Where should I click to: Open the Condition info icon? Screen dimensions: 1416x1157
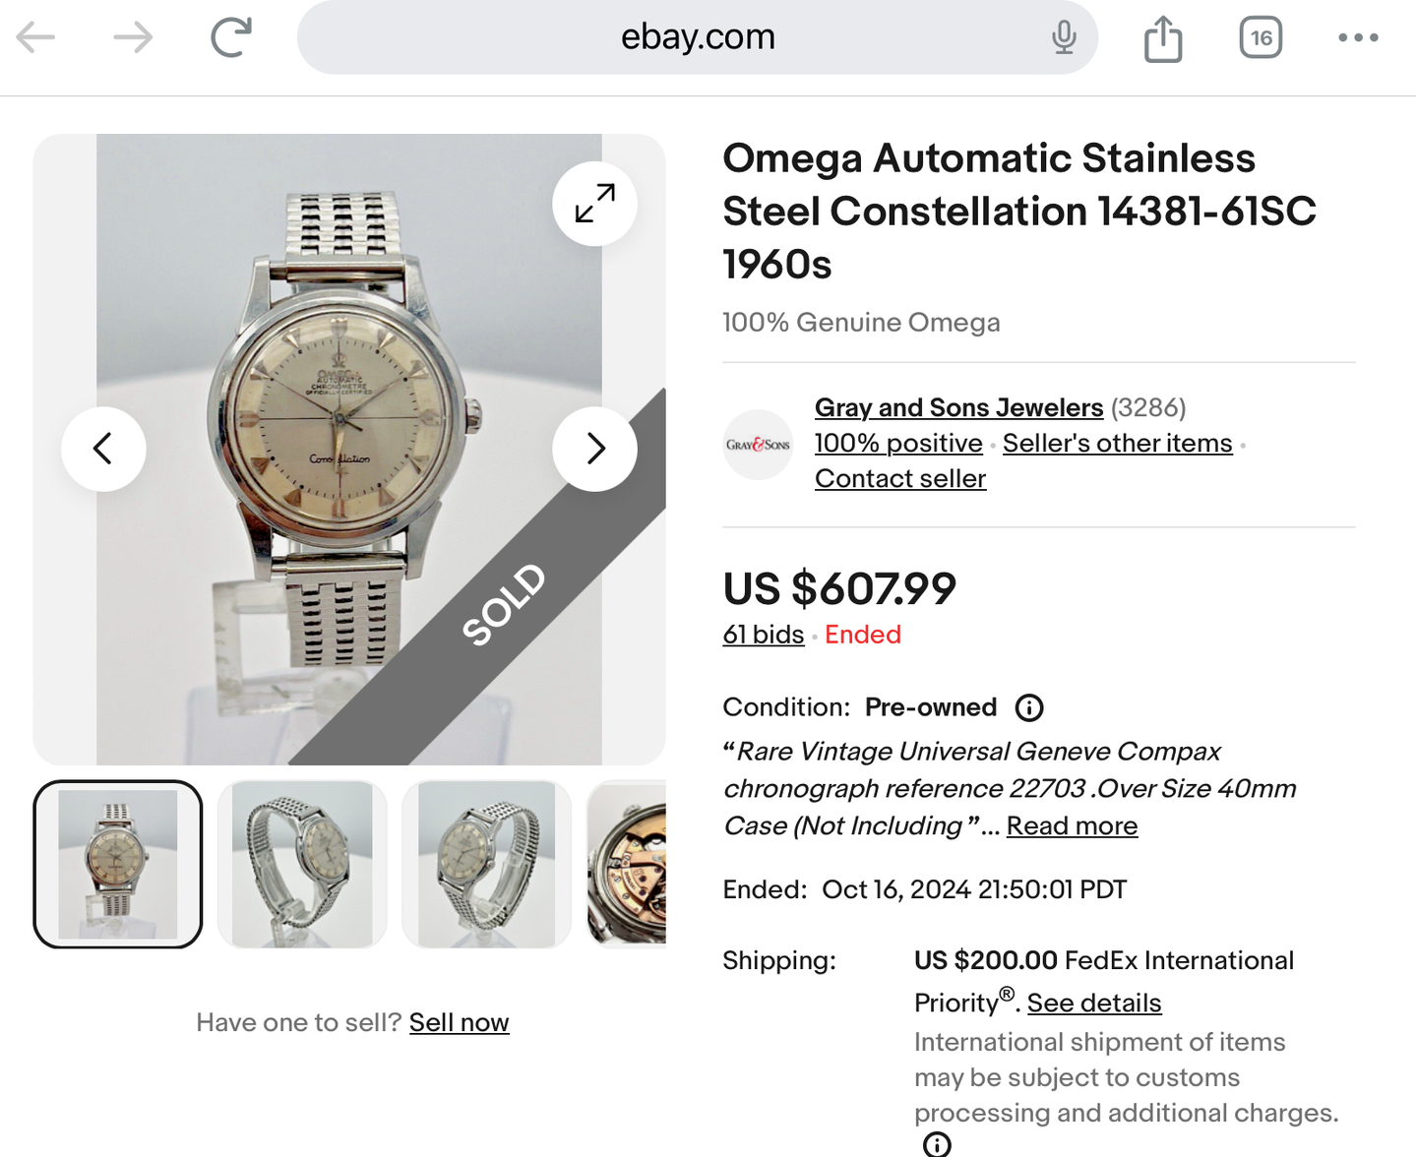pyautogui.click(x=1029, y=707)
